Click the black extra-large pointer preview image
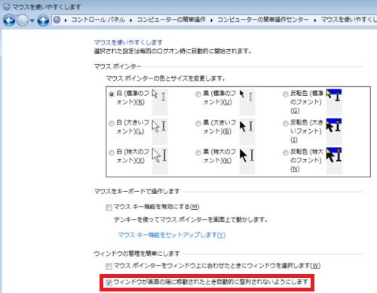Screen dimensions: 377x293 coord(247,156)
